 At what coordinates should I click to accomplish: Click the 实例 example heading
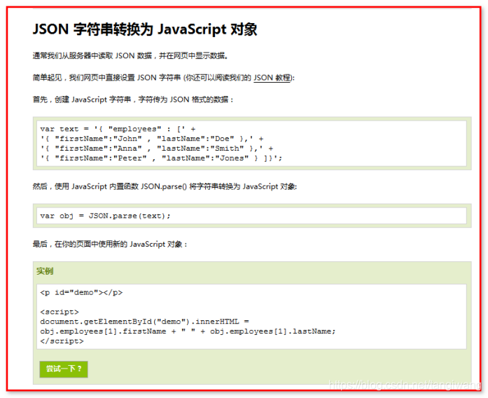point(45,271)
